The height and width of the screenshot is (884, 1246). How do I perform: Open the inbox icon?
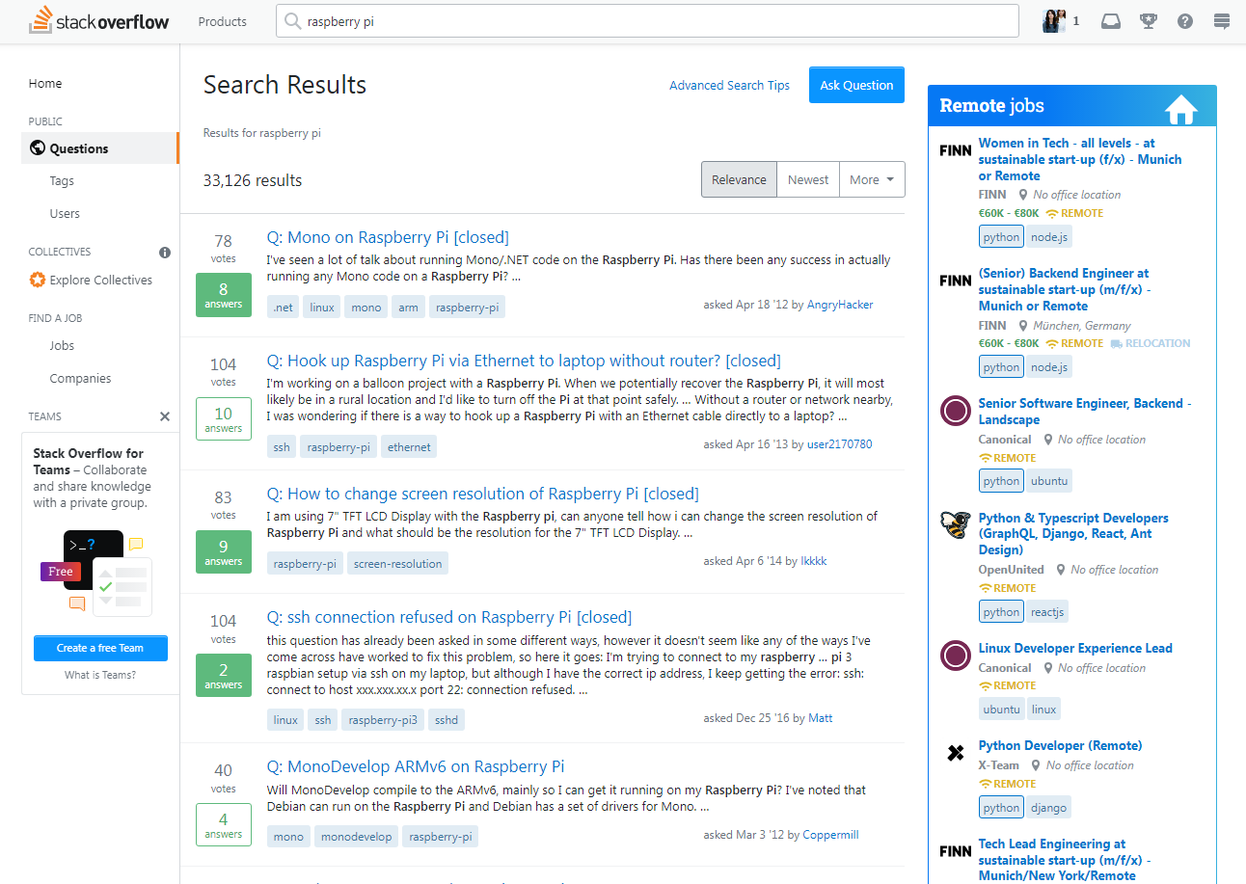[1111, 21]
